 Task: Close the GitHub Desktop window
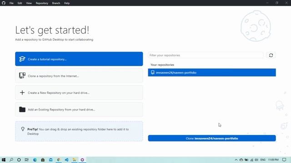click(286, 3)
